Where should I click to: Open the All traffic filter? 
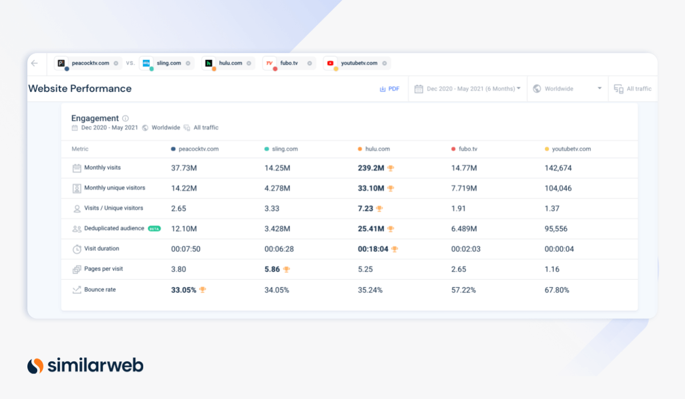click(x=632, y=89)
